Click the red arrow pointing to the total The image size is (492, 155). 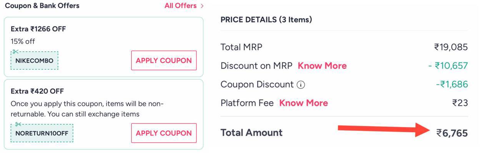tap(384, 130)
